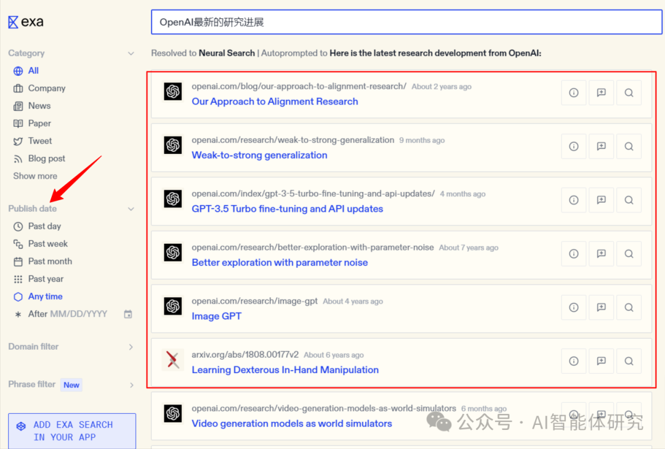Open chat icon for Image GPT
Image resolution: width=665 pixels, height=449 pixels.
point(601,307)
